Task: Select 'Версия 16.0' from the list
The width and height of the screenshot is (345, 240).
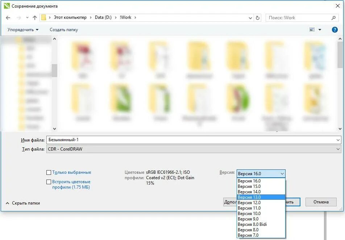Action: click(x=261, y=181)
